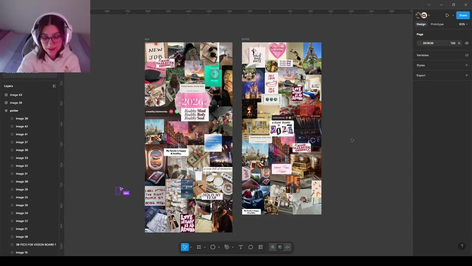
Task: Open the presentation options dropdown
Action: click(x=452, y=16)
